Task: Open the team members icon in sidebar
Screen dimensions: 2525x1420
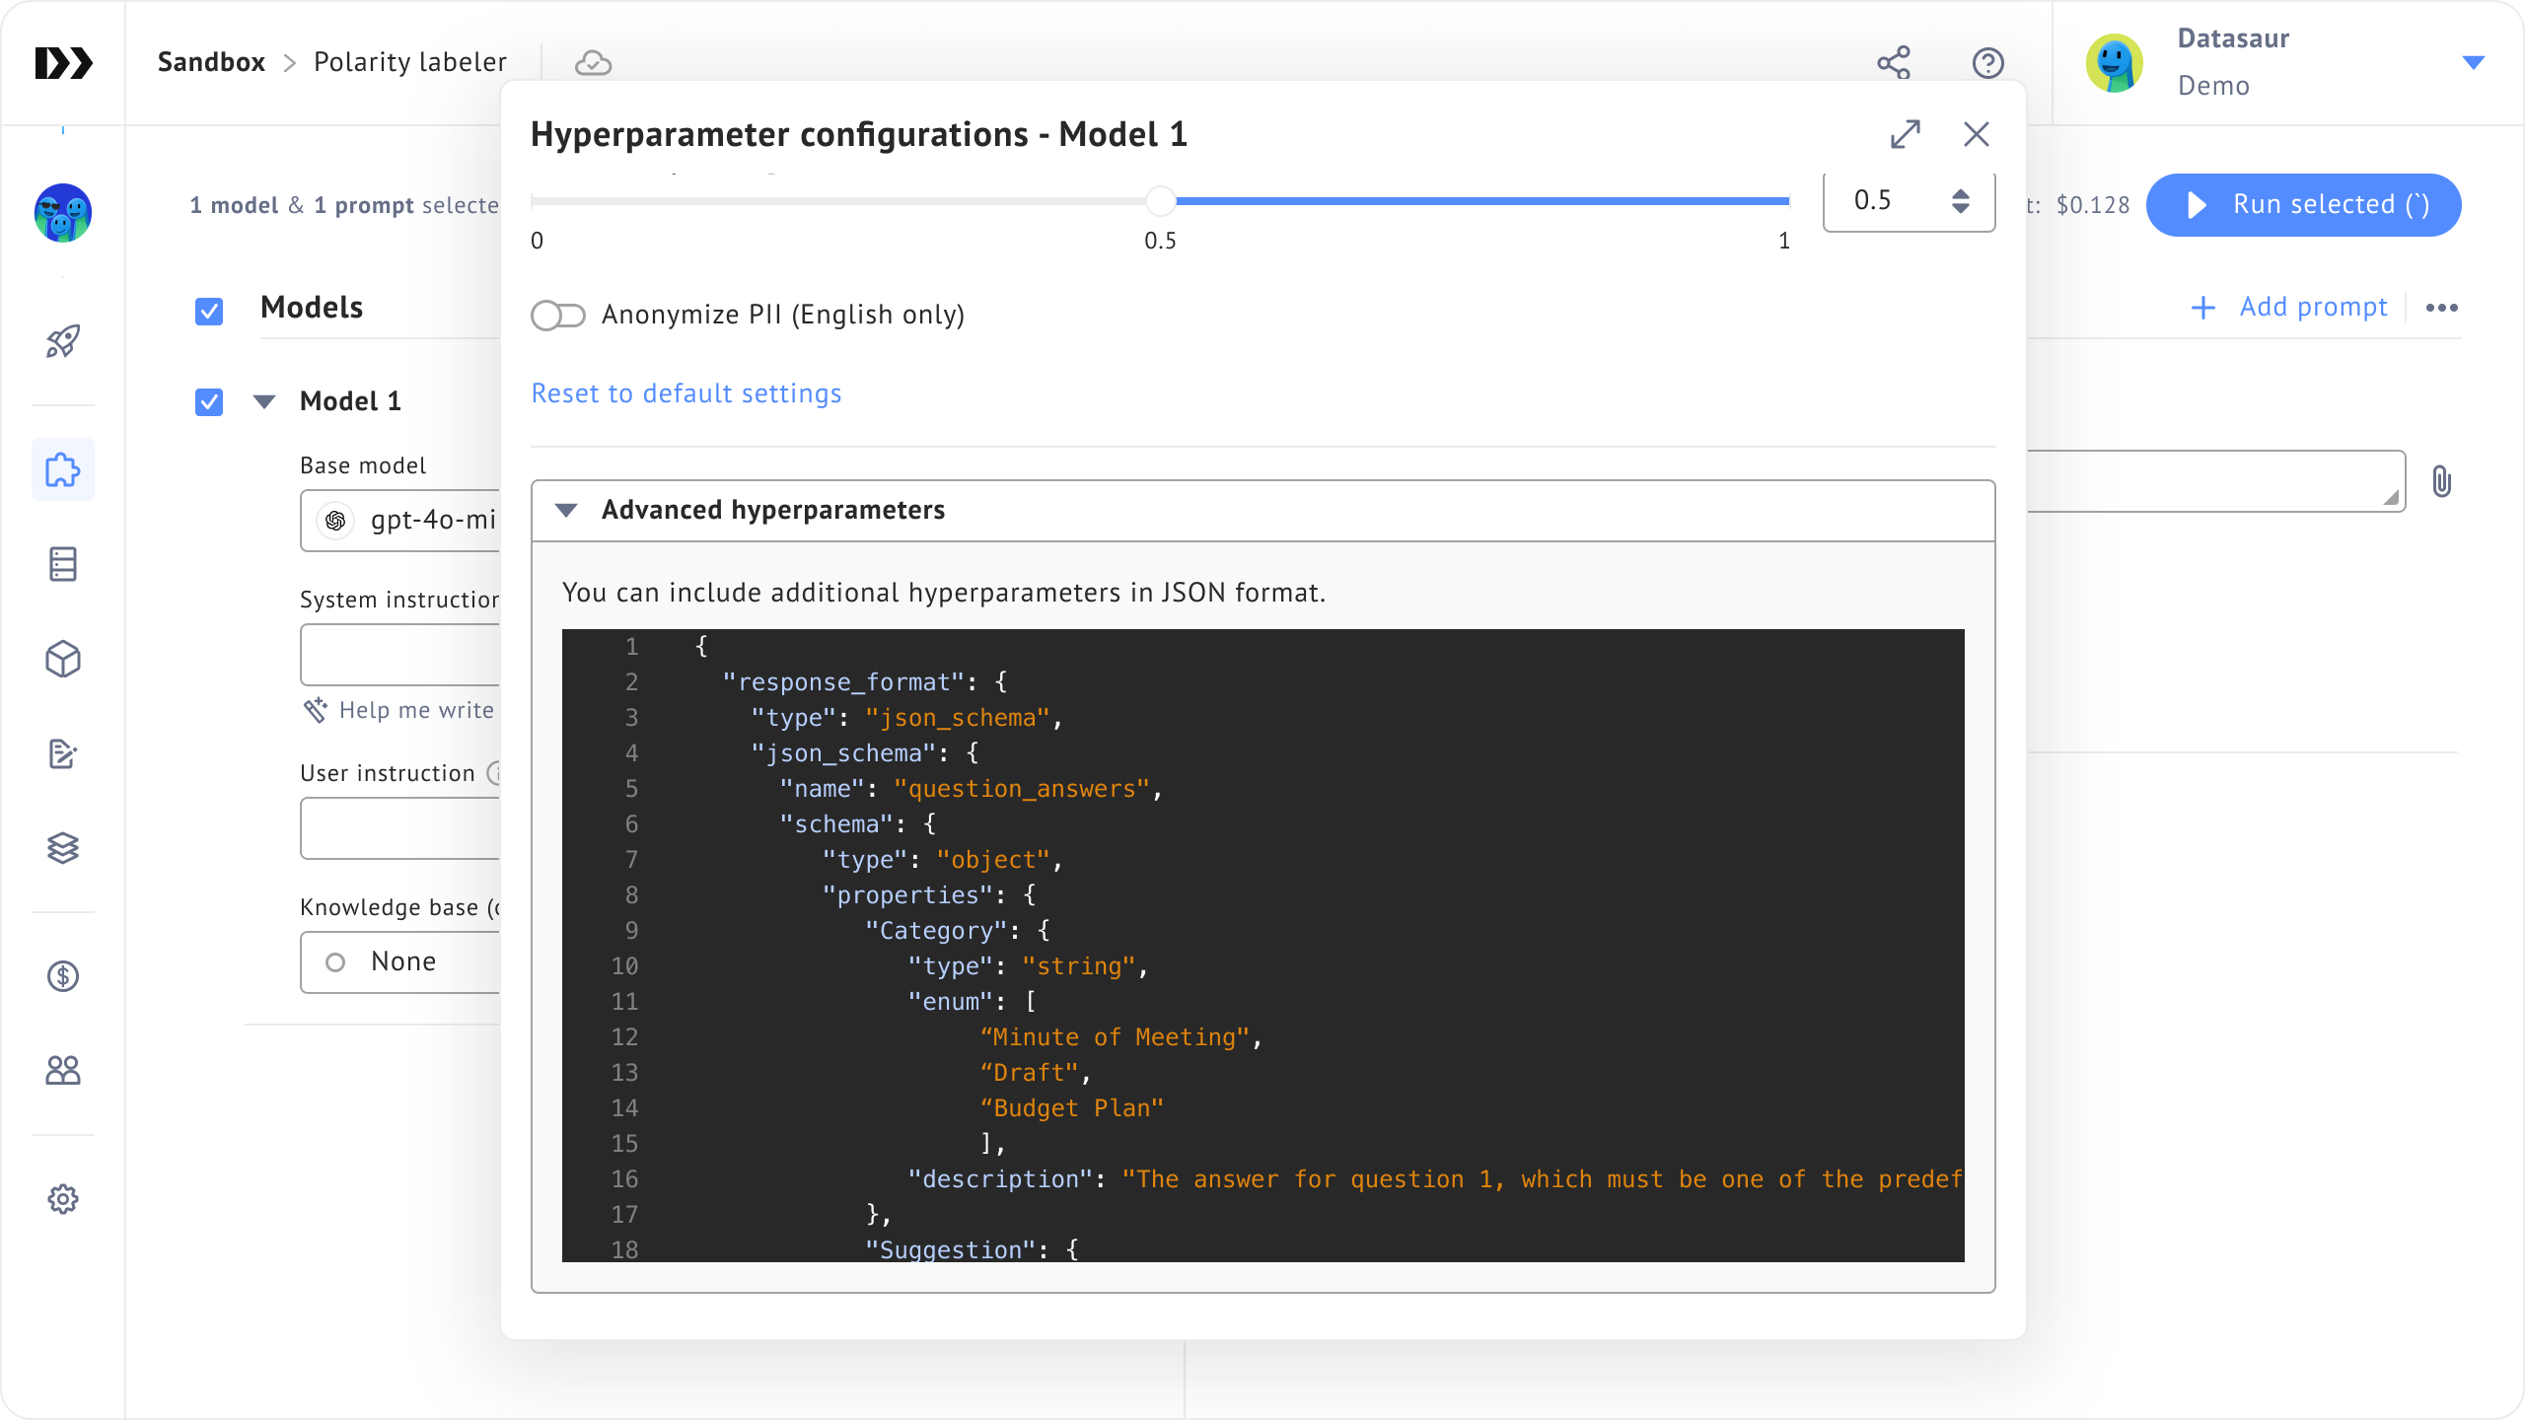Action: 63,1070
